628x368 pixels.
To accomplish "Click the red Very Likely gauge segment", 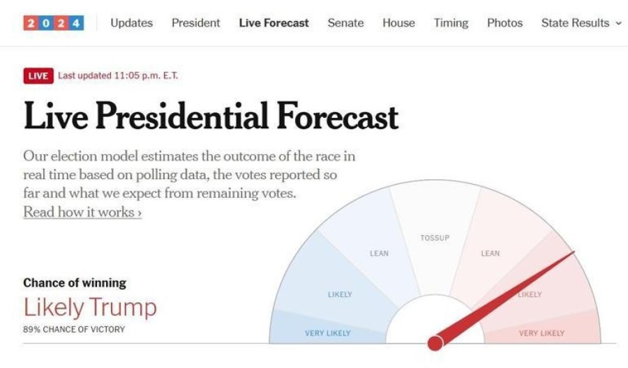I will point(541,332).
